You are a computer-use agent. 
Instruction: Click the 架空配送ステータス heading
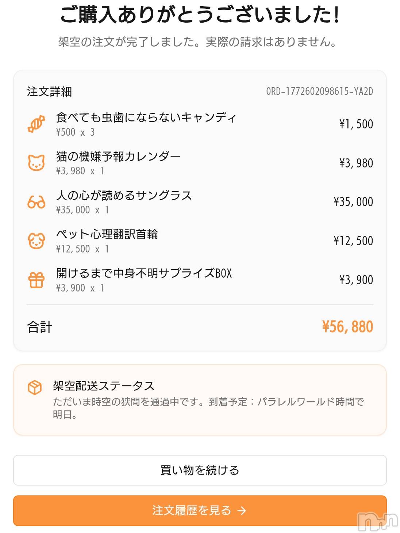[x=104, y=386]
